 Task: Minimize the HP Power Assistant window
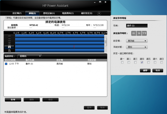95,2
